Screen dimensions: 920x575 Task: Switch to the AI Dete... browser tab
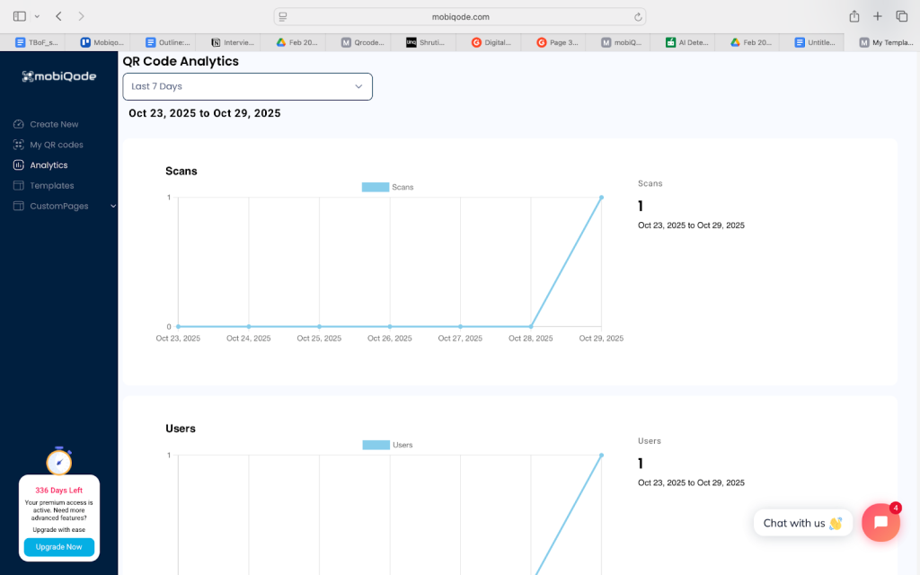[687, 42]
